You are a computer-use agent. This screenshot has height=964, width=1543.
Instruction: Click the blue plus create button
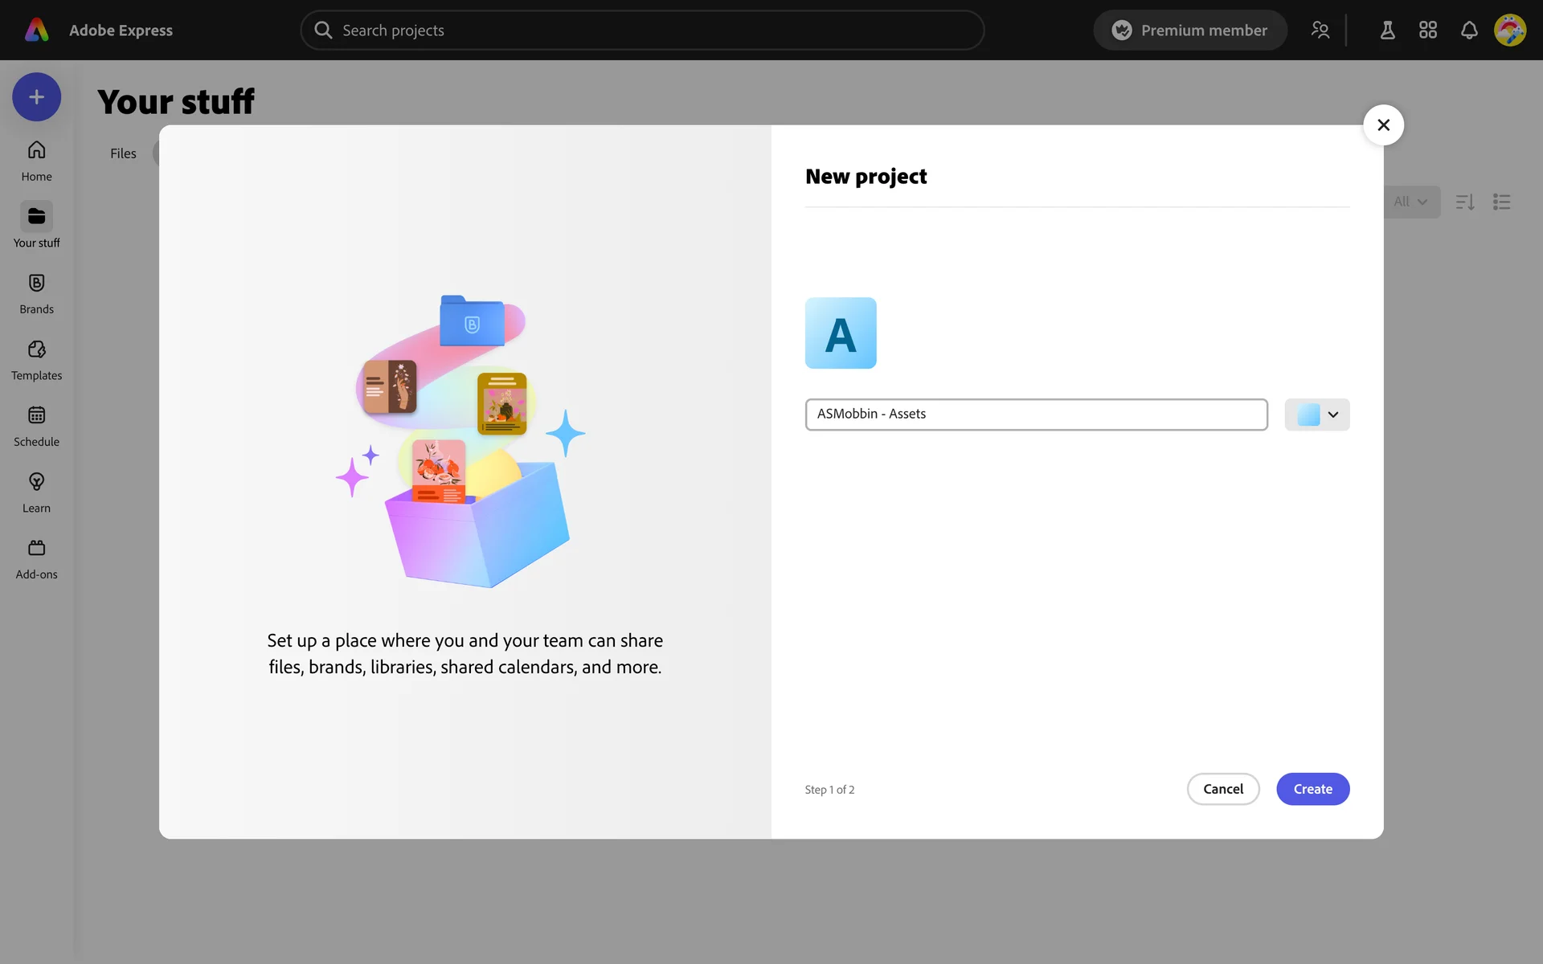(36, 97)
